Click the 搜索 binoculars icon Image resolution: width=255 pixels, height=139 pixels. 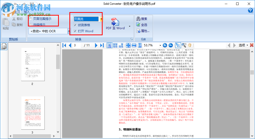[138, 19]
